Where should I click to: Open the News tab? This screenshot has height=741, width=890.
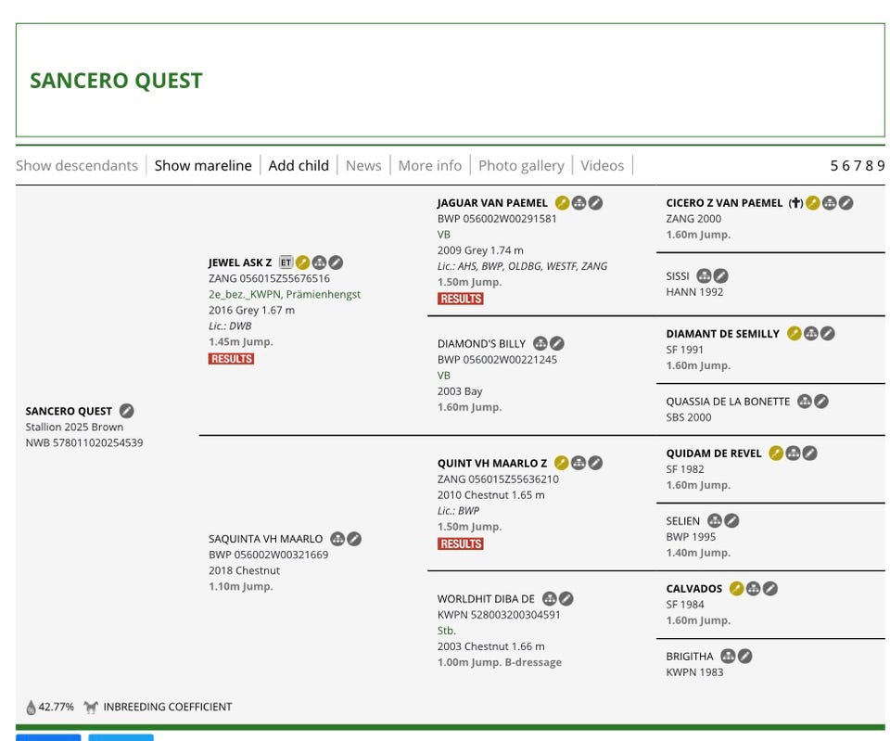pos(363,165)
